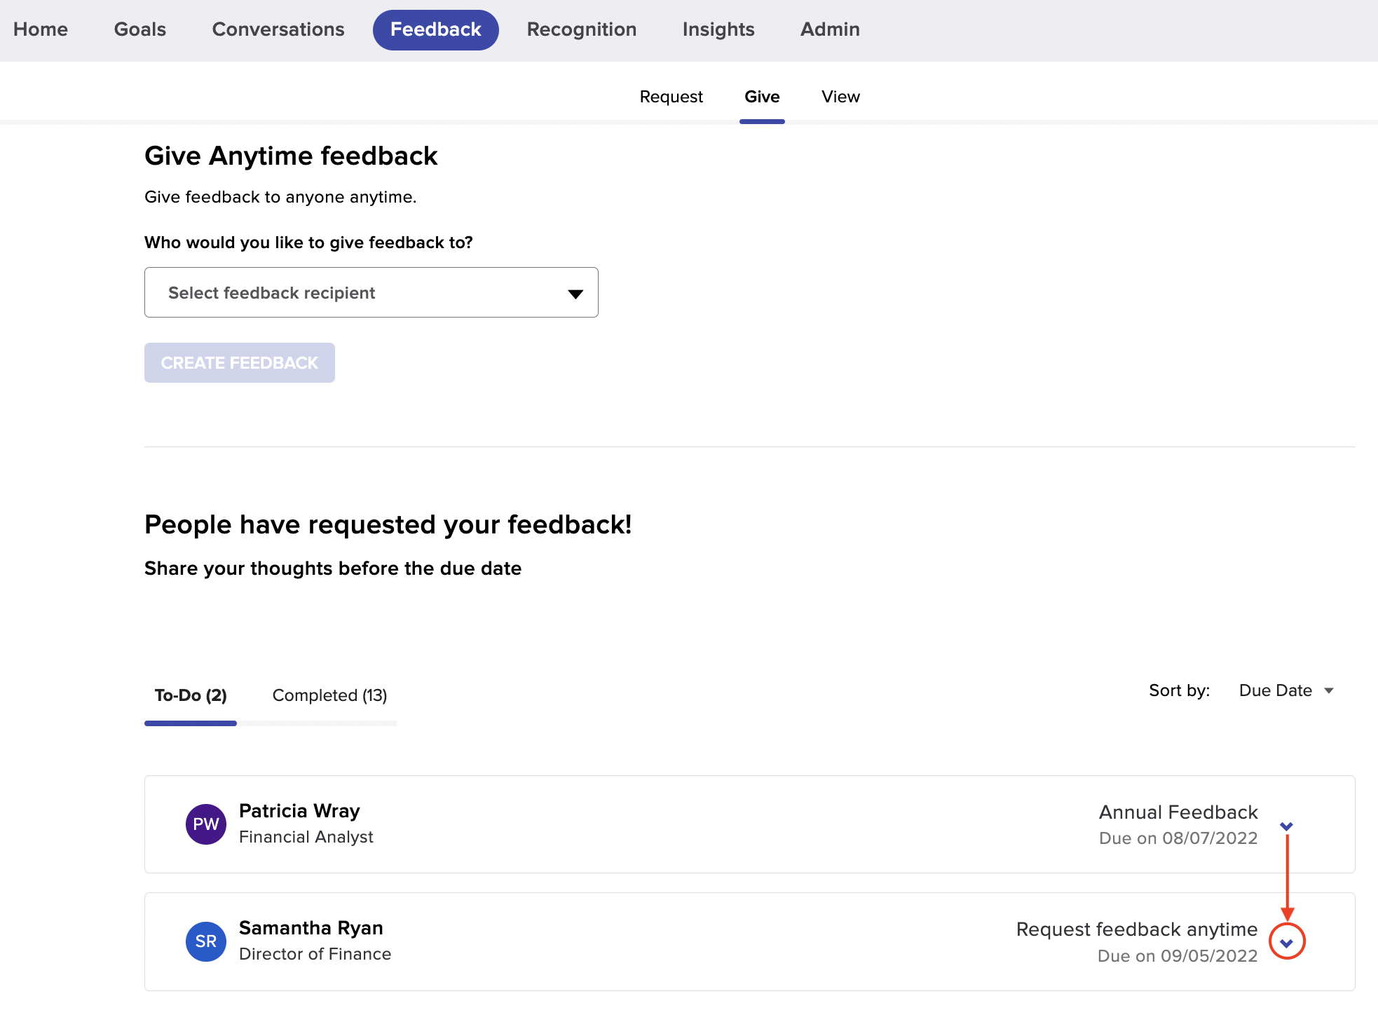Click Samantha Ryan's SR avatar icon
Screen dimensions: 1378x1015
pos(205,941)
